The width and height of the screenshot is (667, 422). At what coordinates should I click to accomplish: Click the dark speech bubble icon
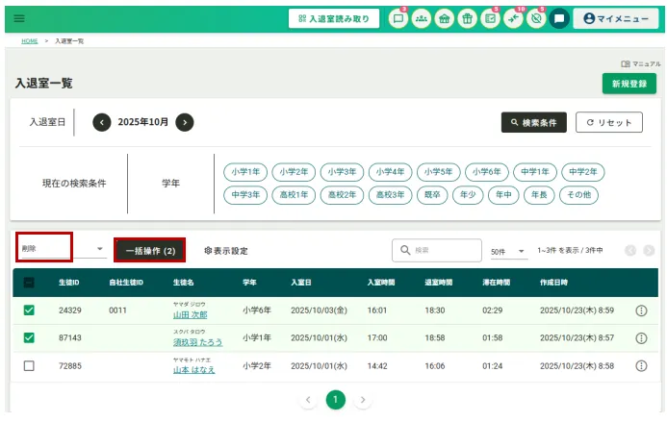click(559, 18)
